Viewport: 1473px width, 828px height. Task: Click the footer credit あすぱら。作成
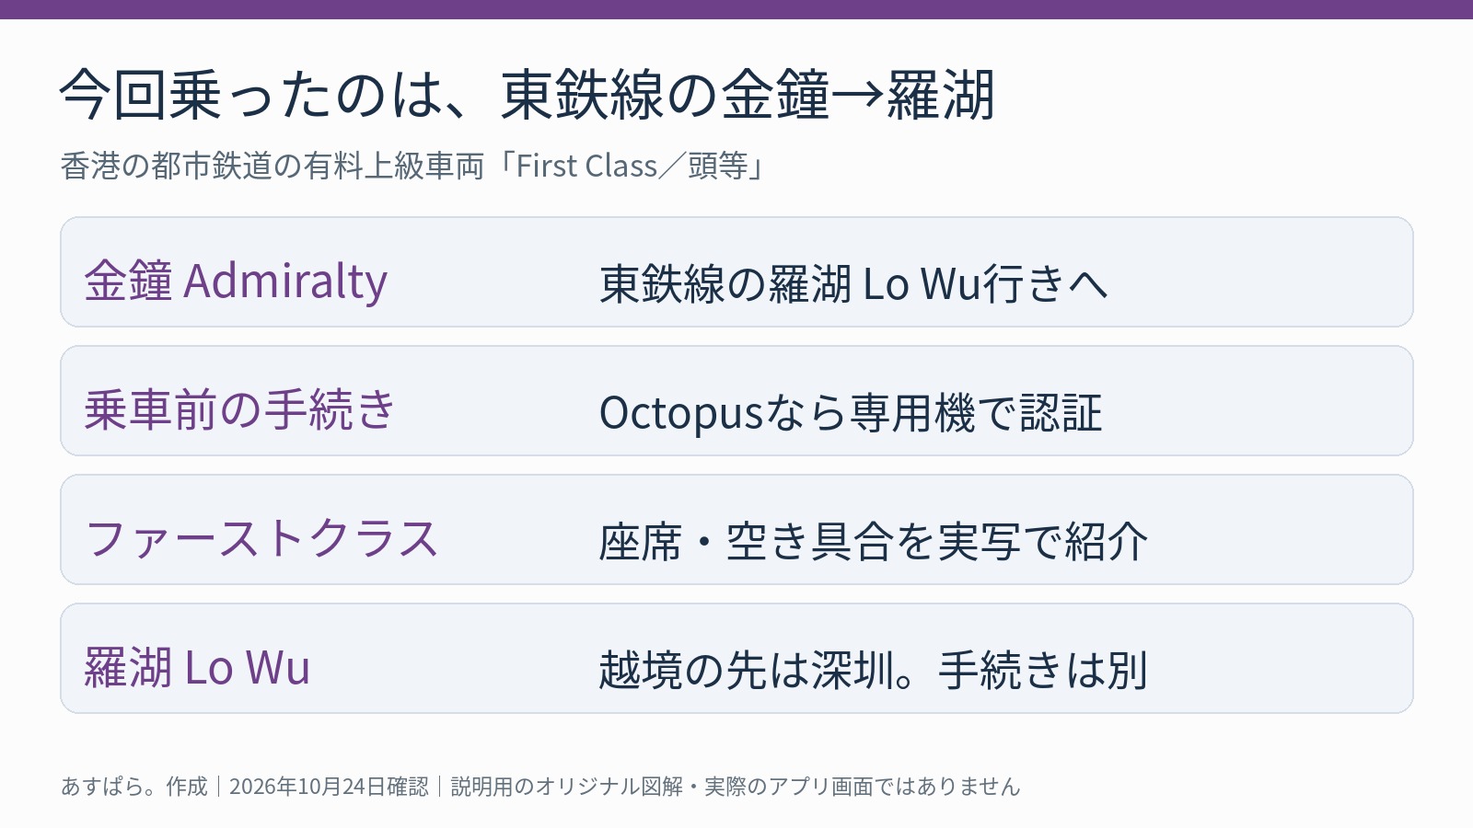134,787
